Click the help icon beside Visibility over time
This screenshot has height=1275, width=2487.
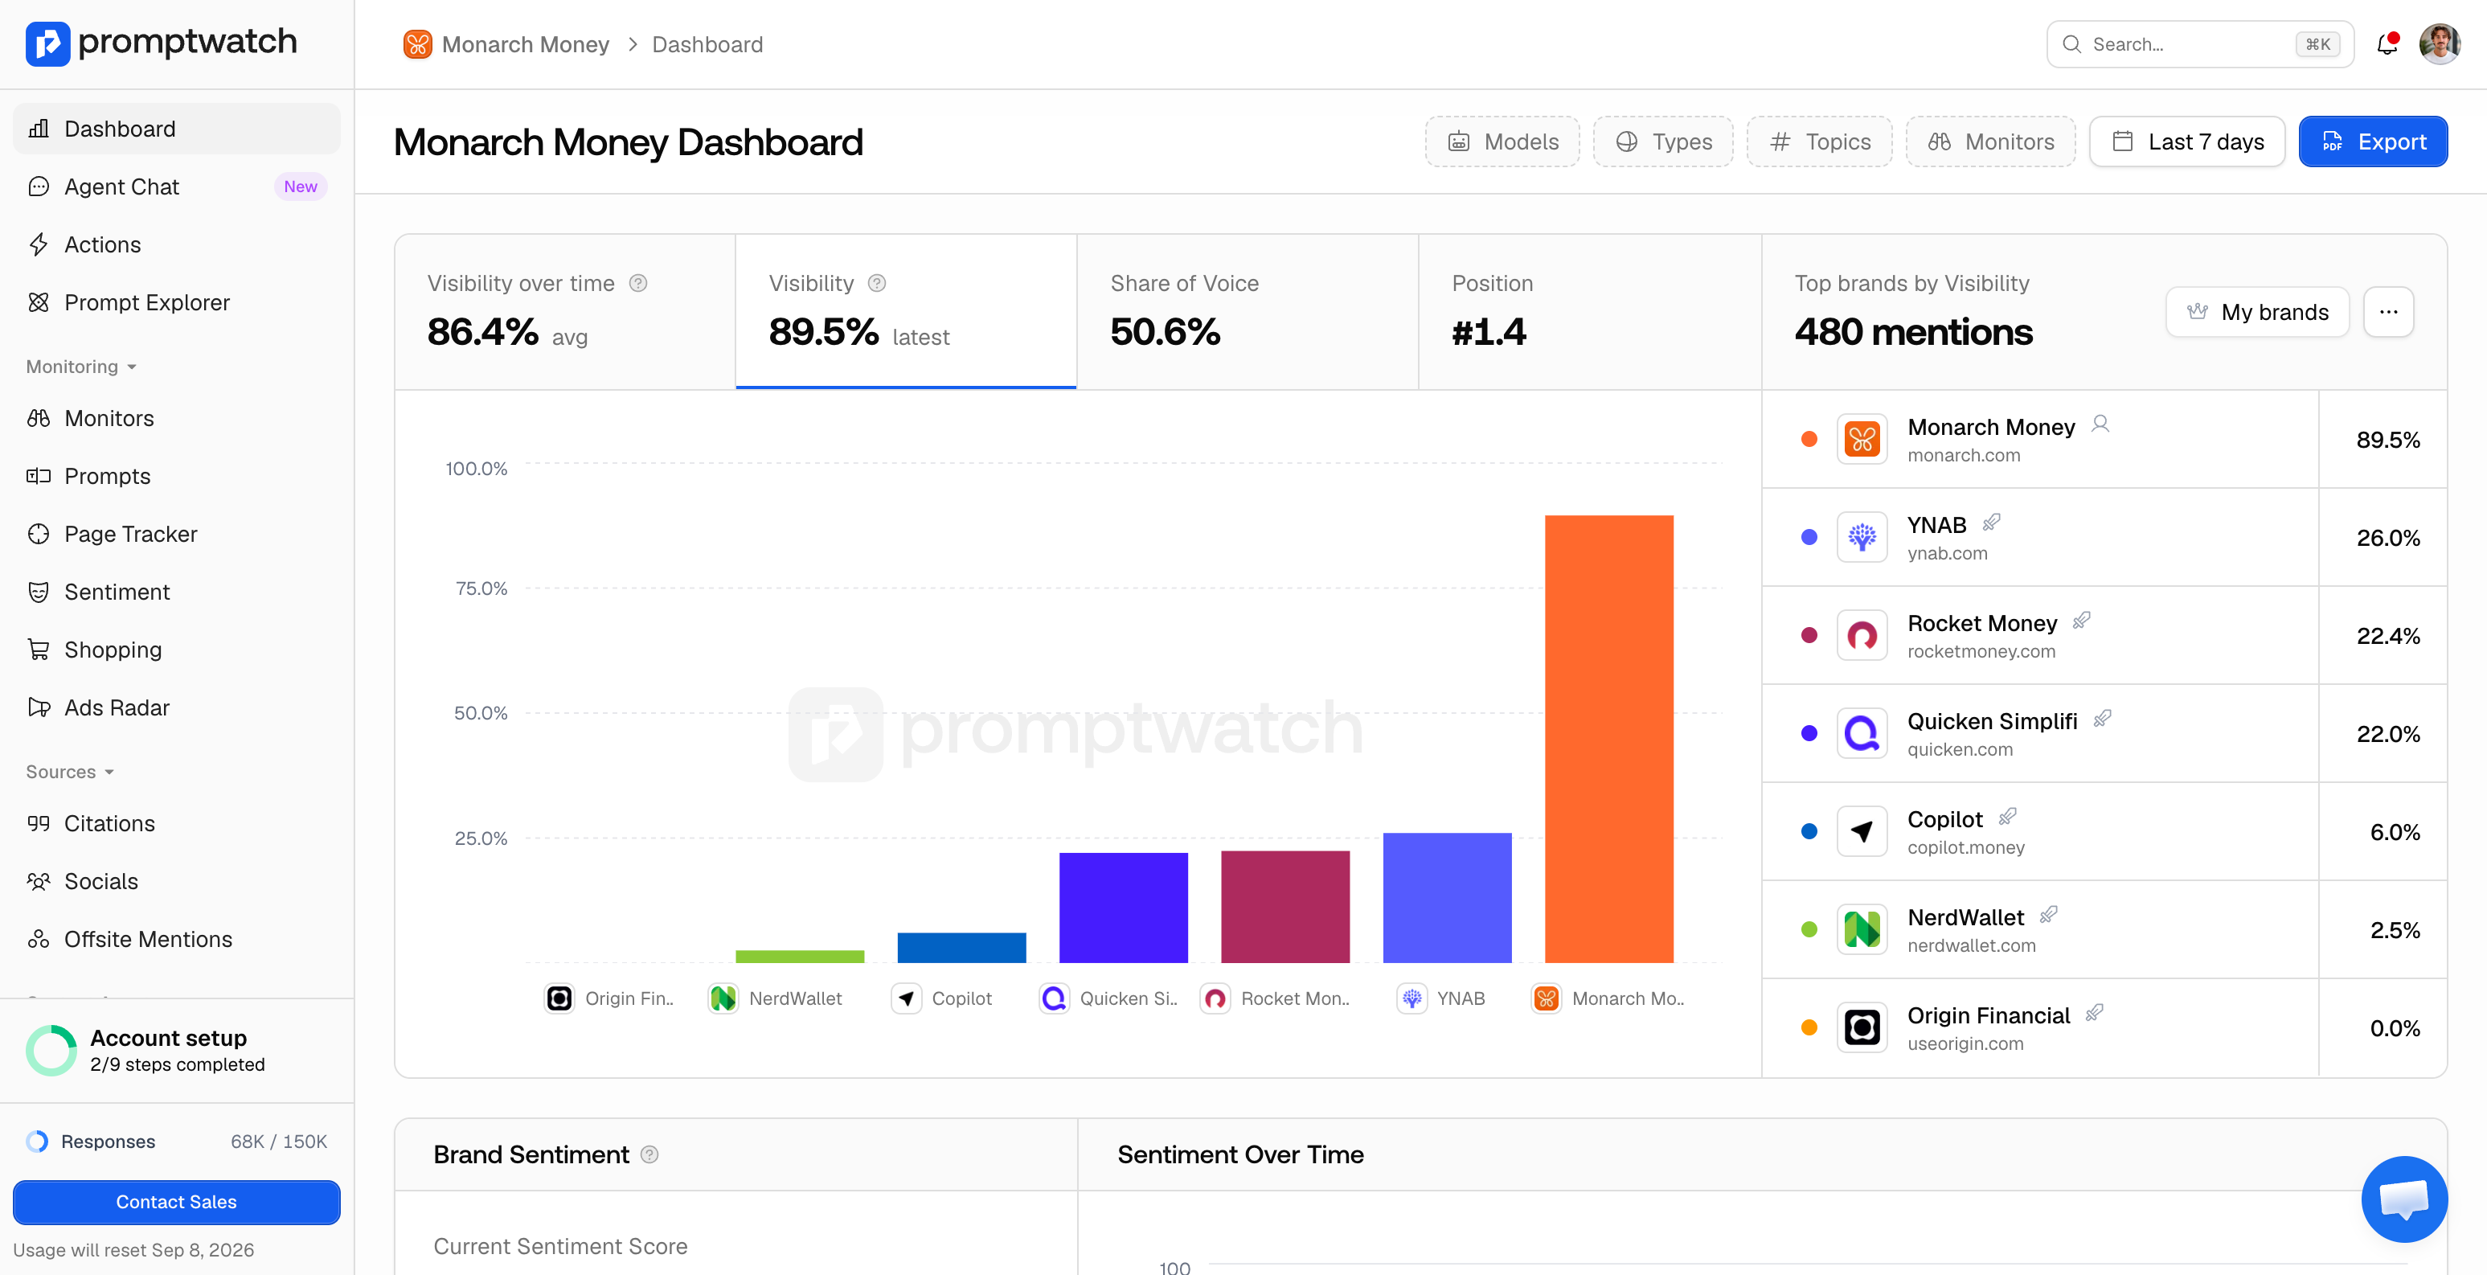click(638, 283)
